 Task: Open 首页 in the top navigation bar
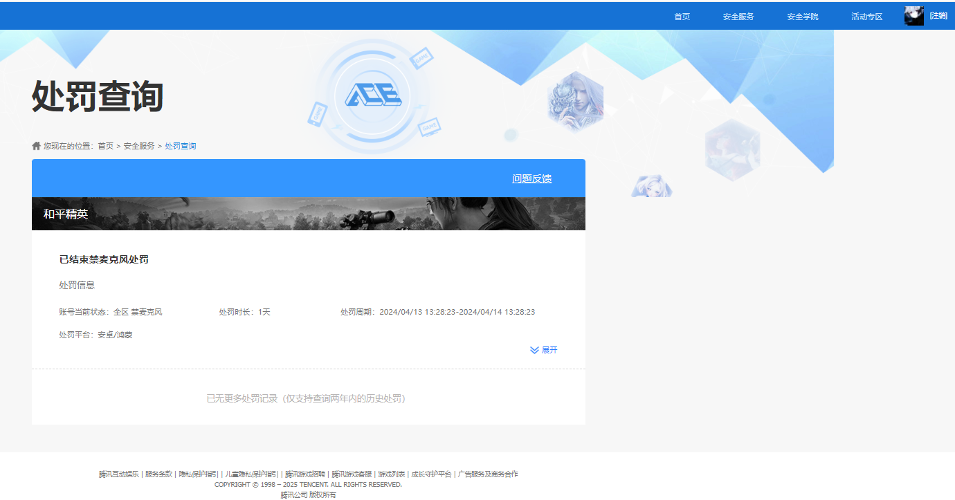(682, 17)
